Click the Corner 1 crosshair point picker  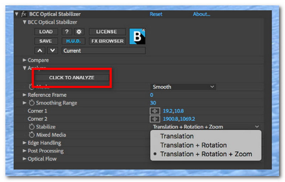click(155, 111)
